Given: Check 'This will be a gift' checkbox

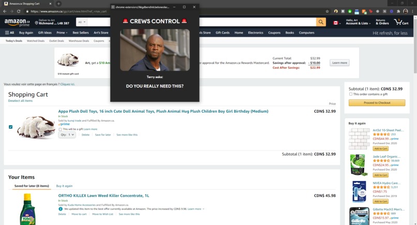Looking at the screenshot, I should point(60,129).
